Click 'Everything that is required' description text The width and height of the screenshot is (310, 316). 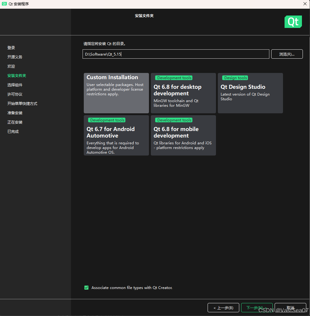[x=113, y=147]
